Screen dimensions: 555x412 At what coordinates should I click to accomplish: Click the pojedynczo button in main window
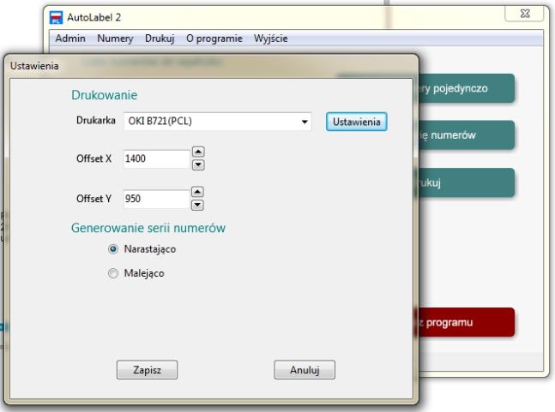[466, 88]
